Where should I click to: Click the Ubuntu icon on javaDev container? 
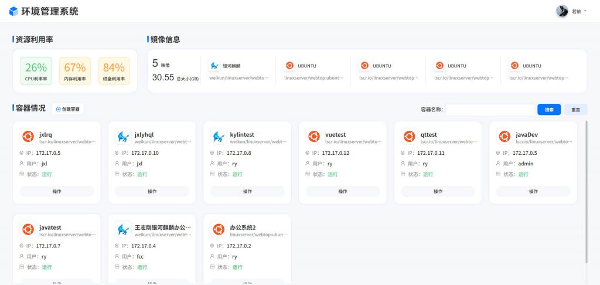pos(504,137)
